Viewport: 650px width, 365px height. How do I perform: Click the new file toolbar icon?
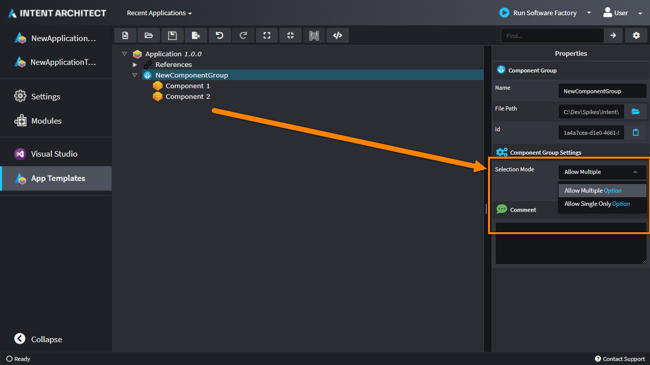(125, 35)
